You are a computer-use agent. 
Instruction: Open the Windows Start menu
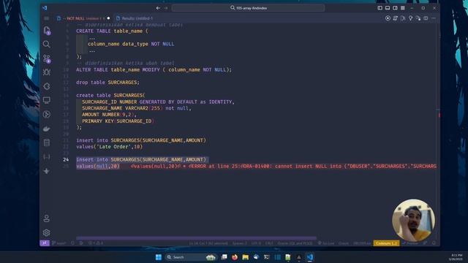pos(159,257)
